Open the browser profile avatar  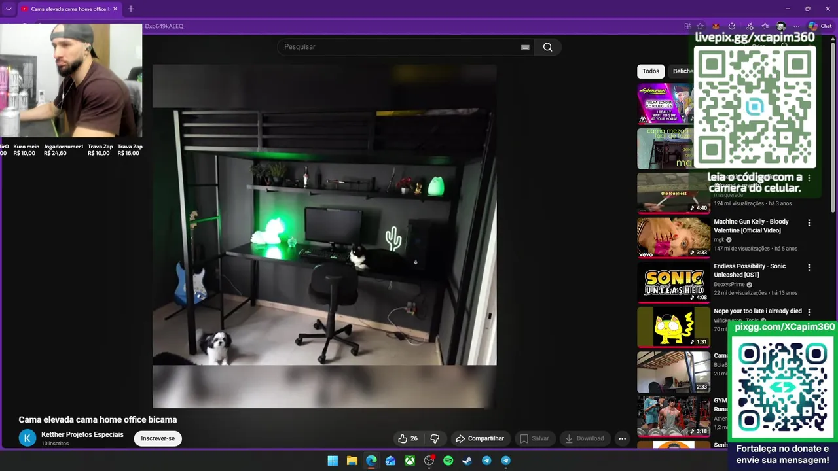click(x=781, y=26)
